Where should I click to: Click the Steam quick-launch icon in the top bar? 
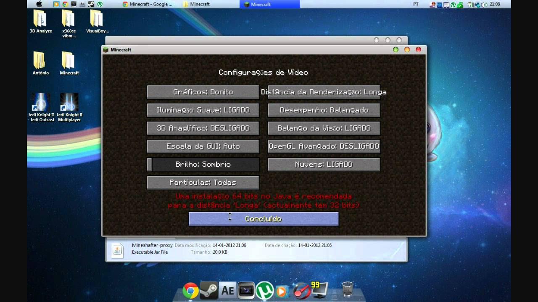(91, 4)
